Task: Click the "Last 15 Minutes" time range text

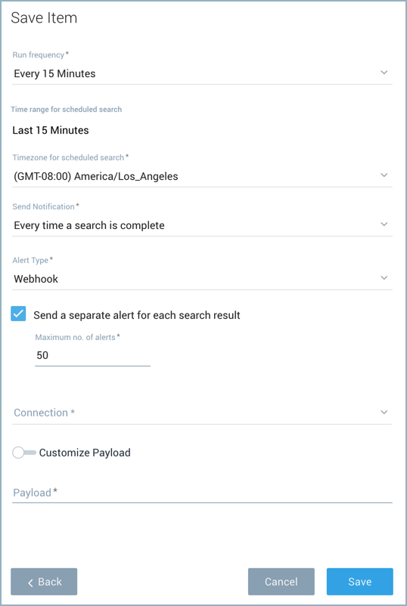Action: tap(51, 130)
